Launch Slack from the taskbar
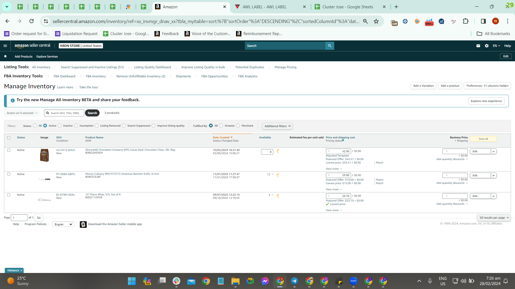 (x=176, y=281)
